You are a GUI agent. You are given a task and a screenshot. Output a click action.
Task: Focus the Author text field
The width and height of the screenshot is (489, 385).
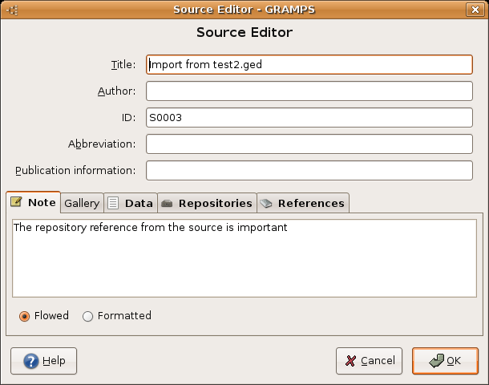(309, 91)
